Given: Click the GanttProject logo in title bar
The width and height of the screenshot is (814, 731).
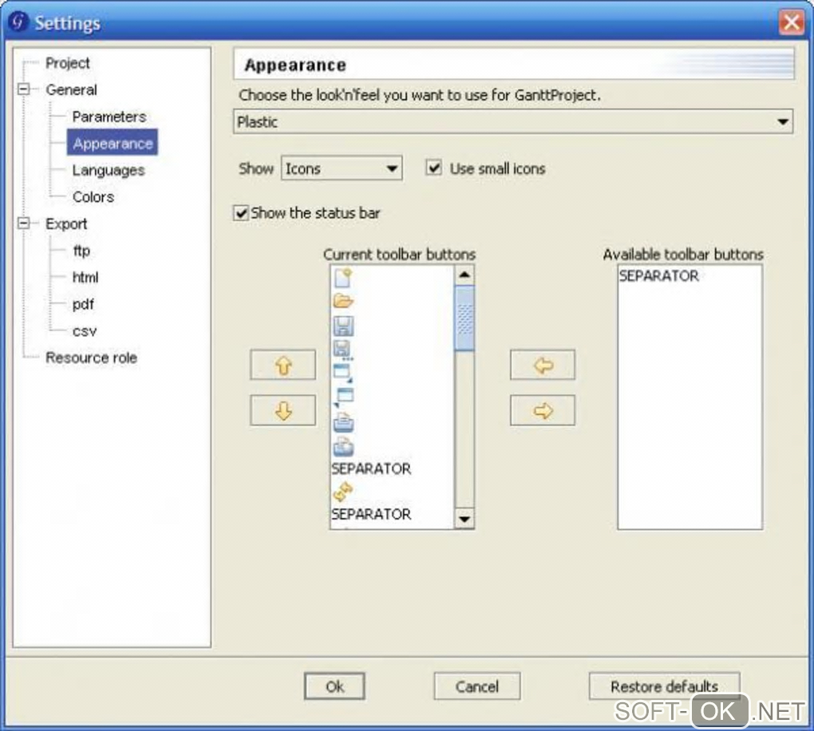Looking at the screenshot, I should pyautogui.click(x=18, y=22).
